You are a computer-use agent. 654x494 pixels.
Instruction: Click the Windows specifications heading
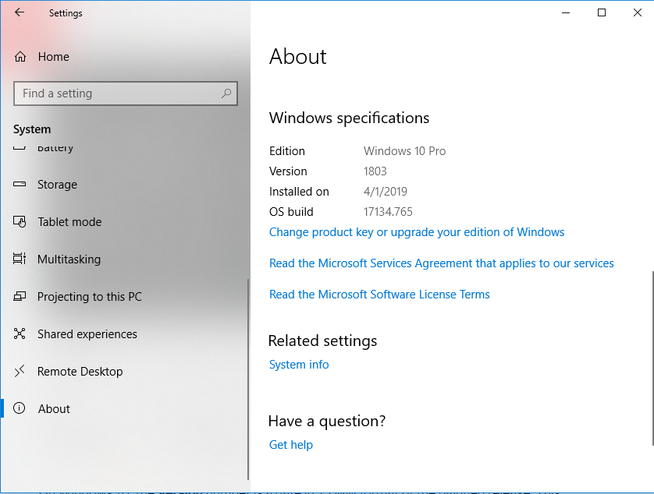pos(349,118)
